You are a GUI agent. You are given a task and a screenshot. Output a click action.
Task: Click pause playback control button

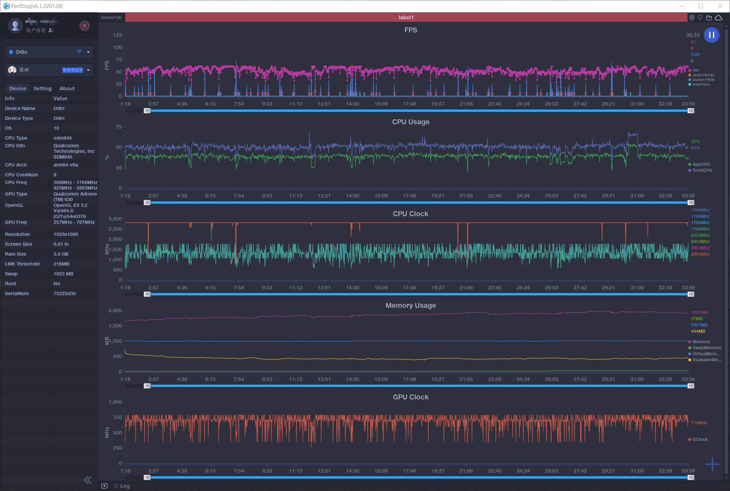(712, 36)
